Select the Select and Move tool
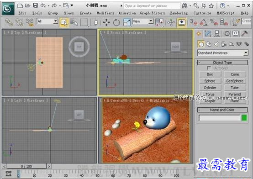 (x=106, y=22)
